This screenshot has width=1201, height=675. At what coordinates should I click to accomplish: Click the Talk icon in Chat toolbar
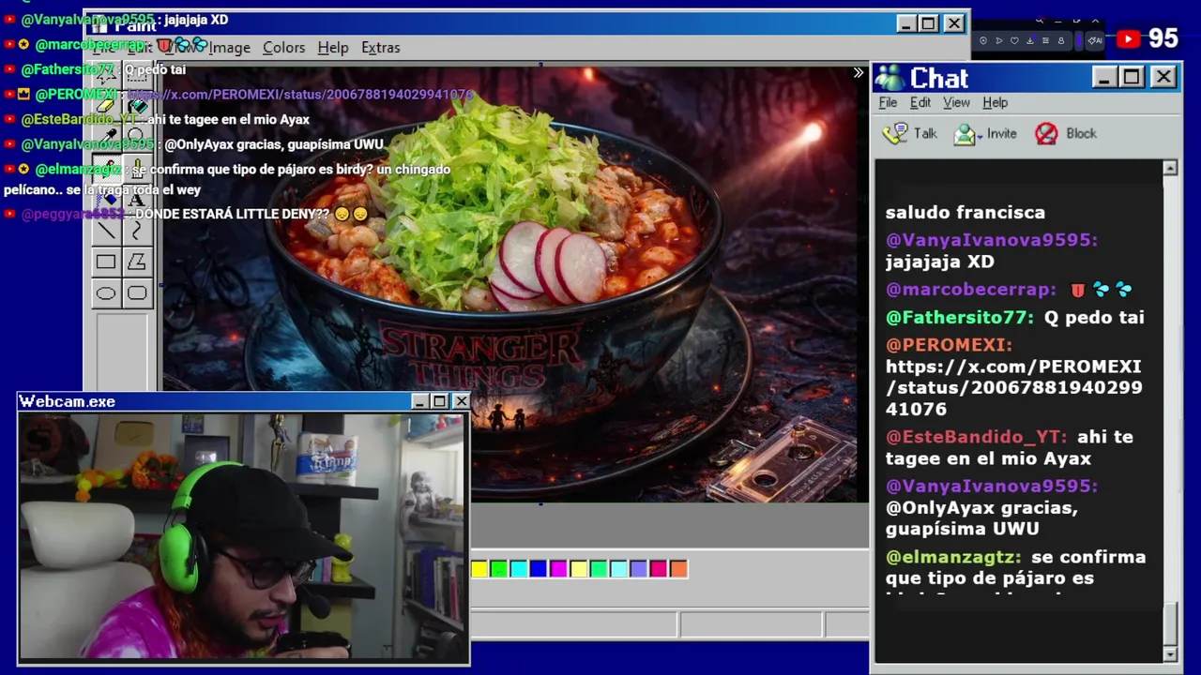(896, 133)
